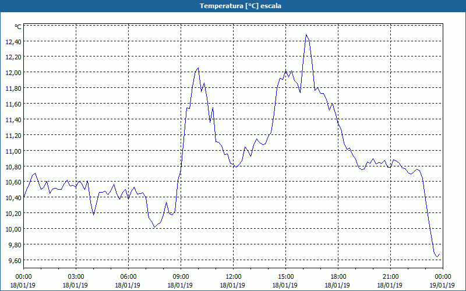466x291 pixels.
Task: Click the 10,80 y-axis label
Action: tap(13, 167)
